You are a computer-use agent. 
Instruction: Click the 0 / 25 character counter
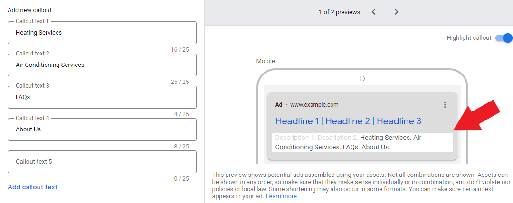pyautogui.click(x=181, y=178)
